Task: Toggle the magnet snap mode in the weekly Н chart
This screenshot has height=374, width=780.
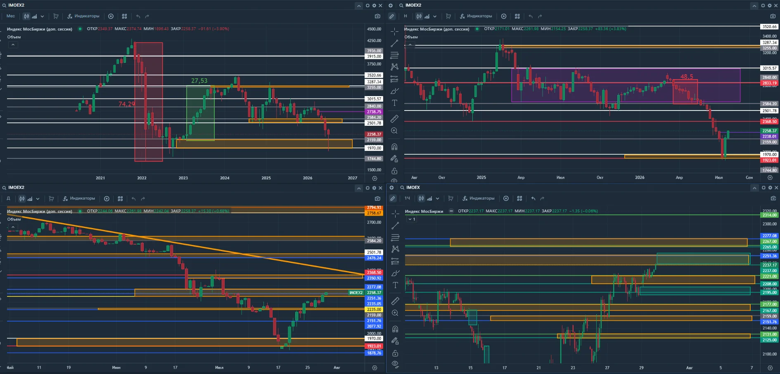Action: tap(395, 147)
